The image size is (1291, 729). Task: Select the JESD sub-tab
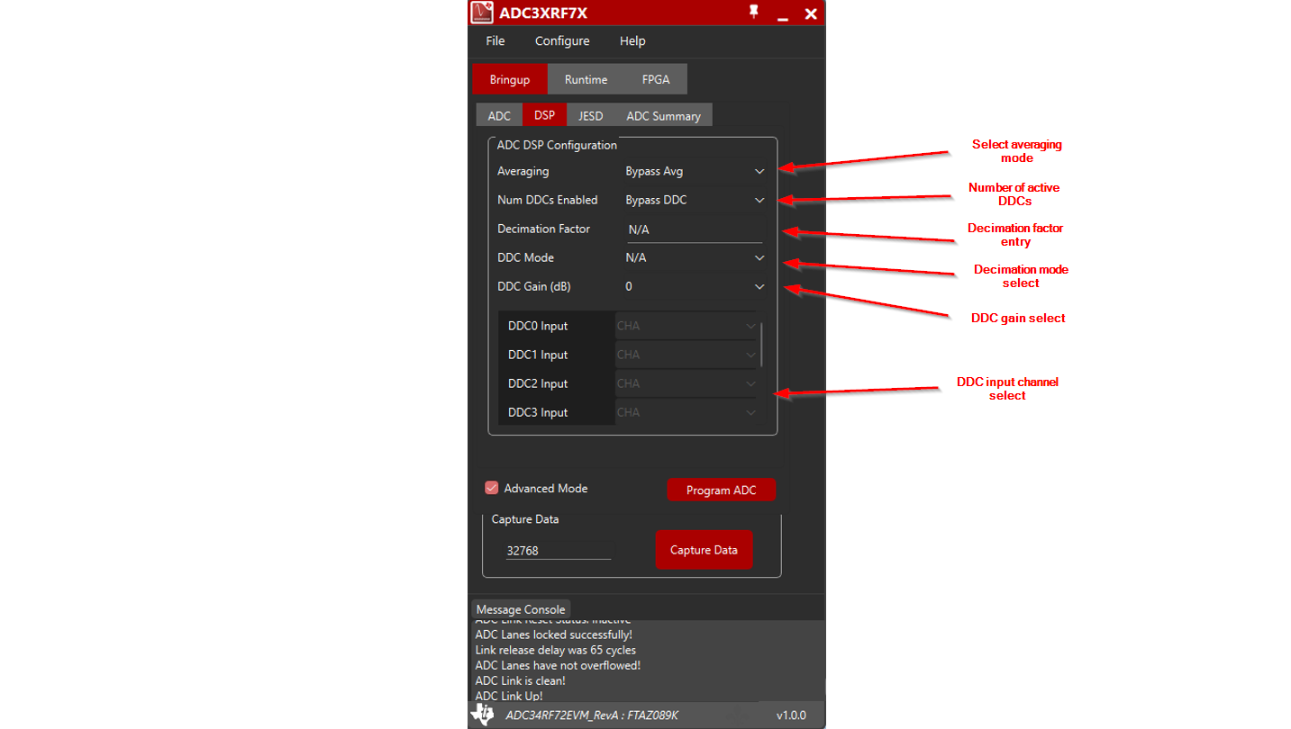[590, 115]
